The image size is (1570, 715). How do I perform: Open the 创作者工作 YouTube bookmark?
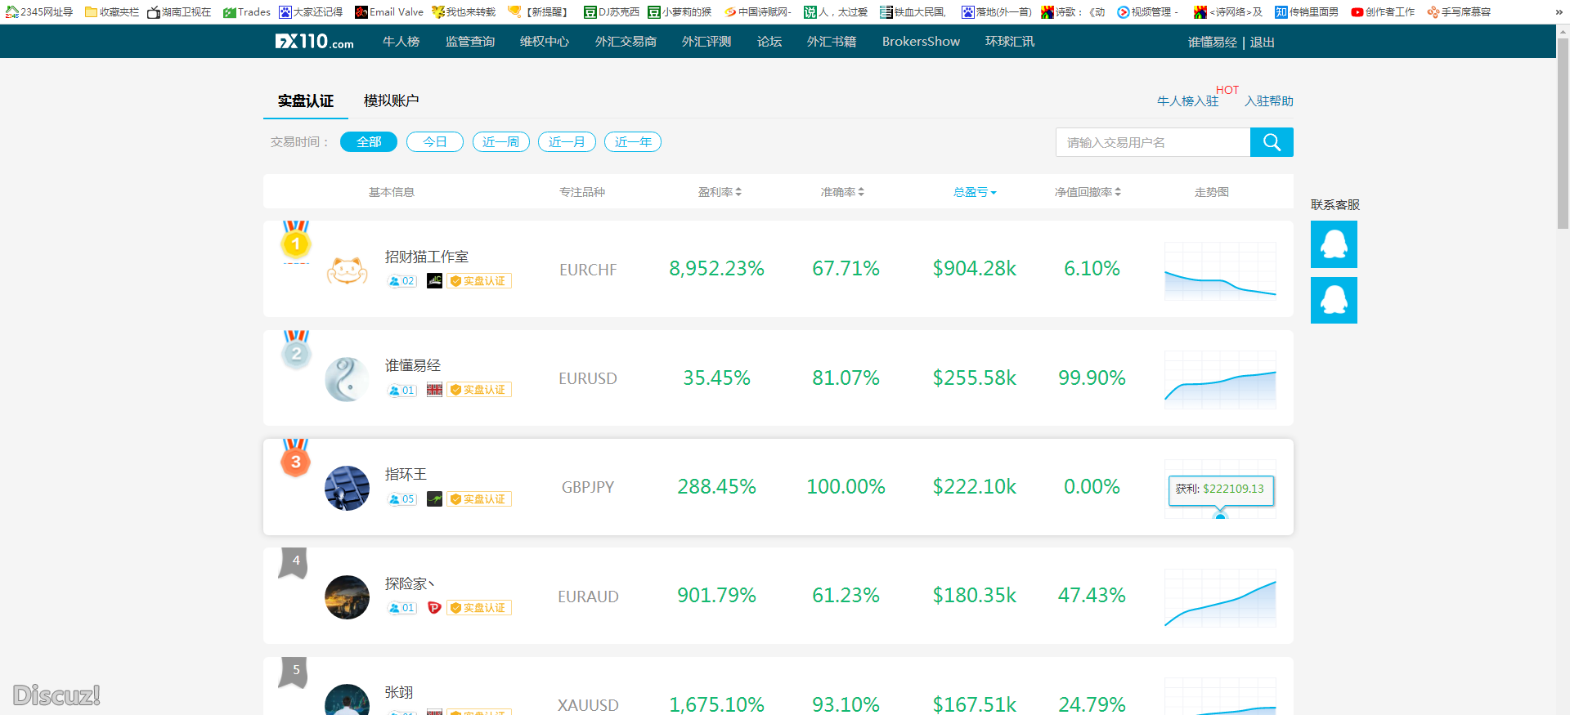coord(1383,11)
